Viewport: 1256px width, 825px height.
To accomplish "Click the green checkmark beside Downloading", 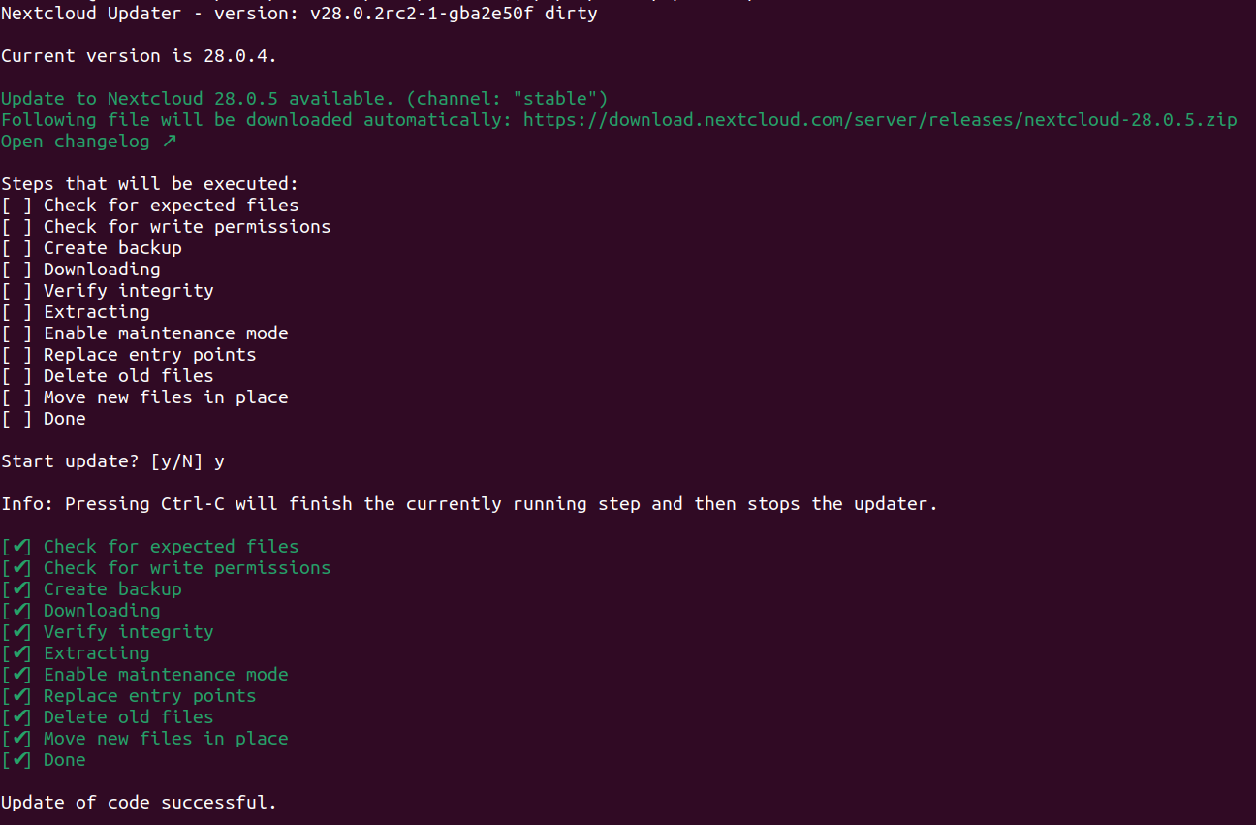I will click(21, 611).
